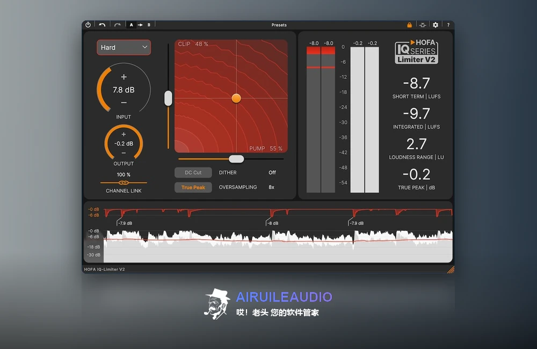Click the orange XY pad dot

coord(236,98)
